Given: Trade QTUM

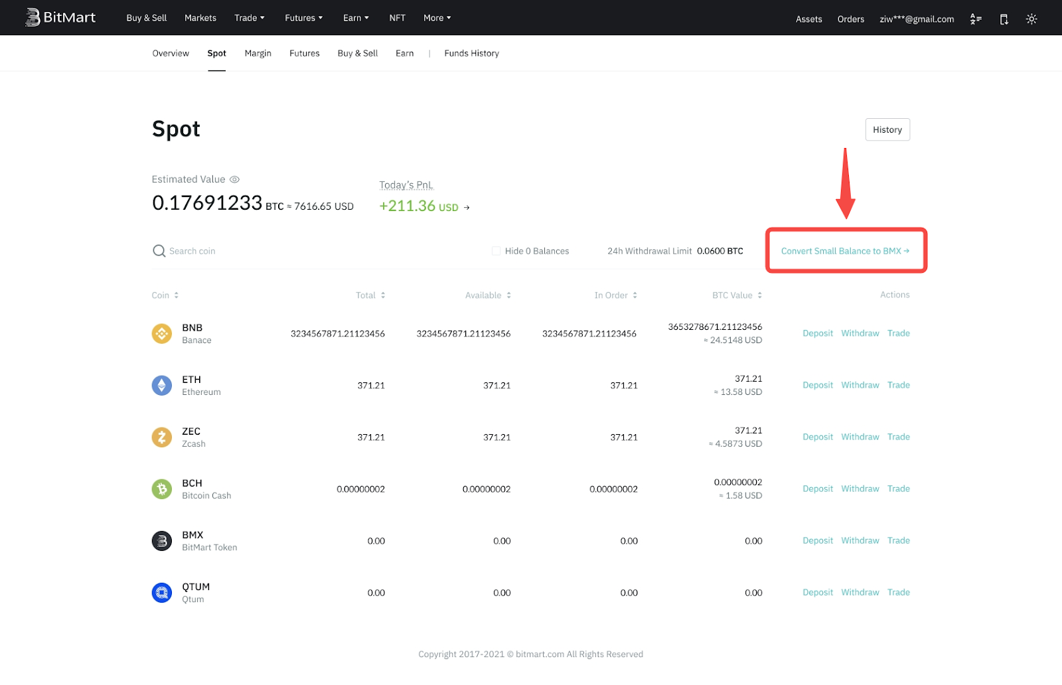Looking at the screenshot, I should pos(899,592).
